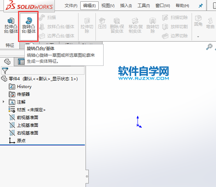This screenshot has width=216, height=187.
Task: Open the 帮助(H) menu
Action: (x=182, y=6)
